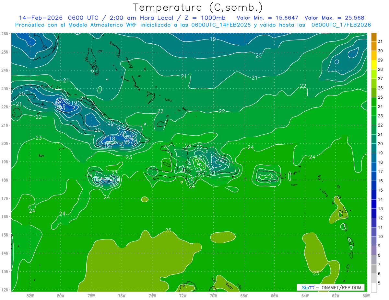
Task: Click the colorbar scale value 31
Action: 381,41
